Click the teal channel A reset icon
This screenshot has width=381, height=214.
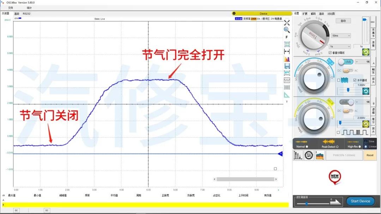point(366,91)
